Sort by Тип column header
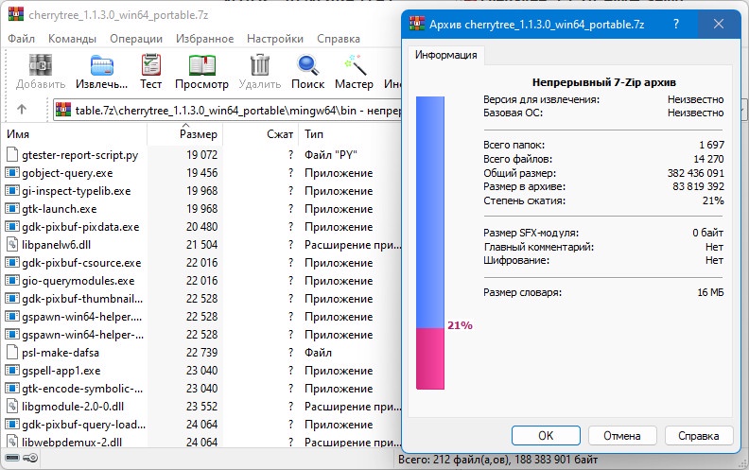The image size is (749, 470). [350, 134]
